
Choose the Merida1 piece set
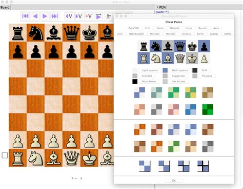click(x=155, y=34)
